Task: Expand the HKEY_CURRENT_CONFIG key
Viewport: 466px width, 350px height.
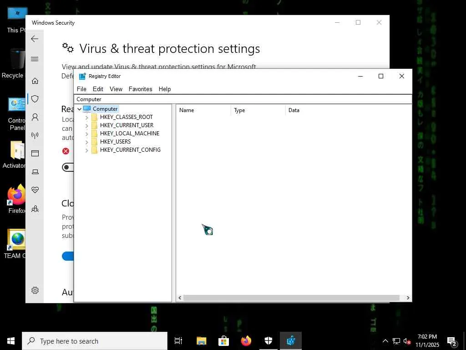Action: coord(87,150)
